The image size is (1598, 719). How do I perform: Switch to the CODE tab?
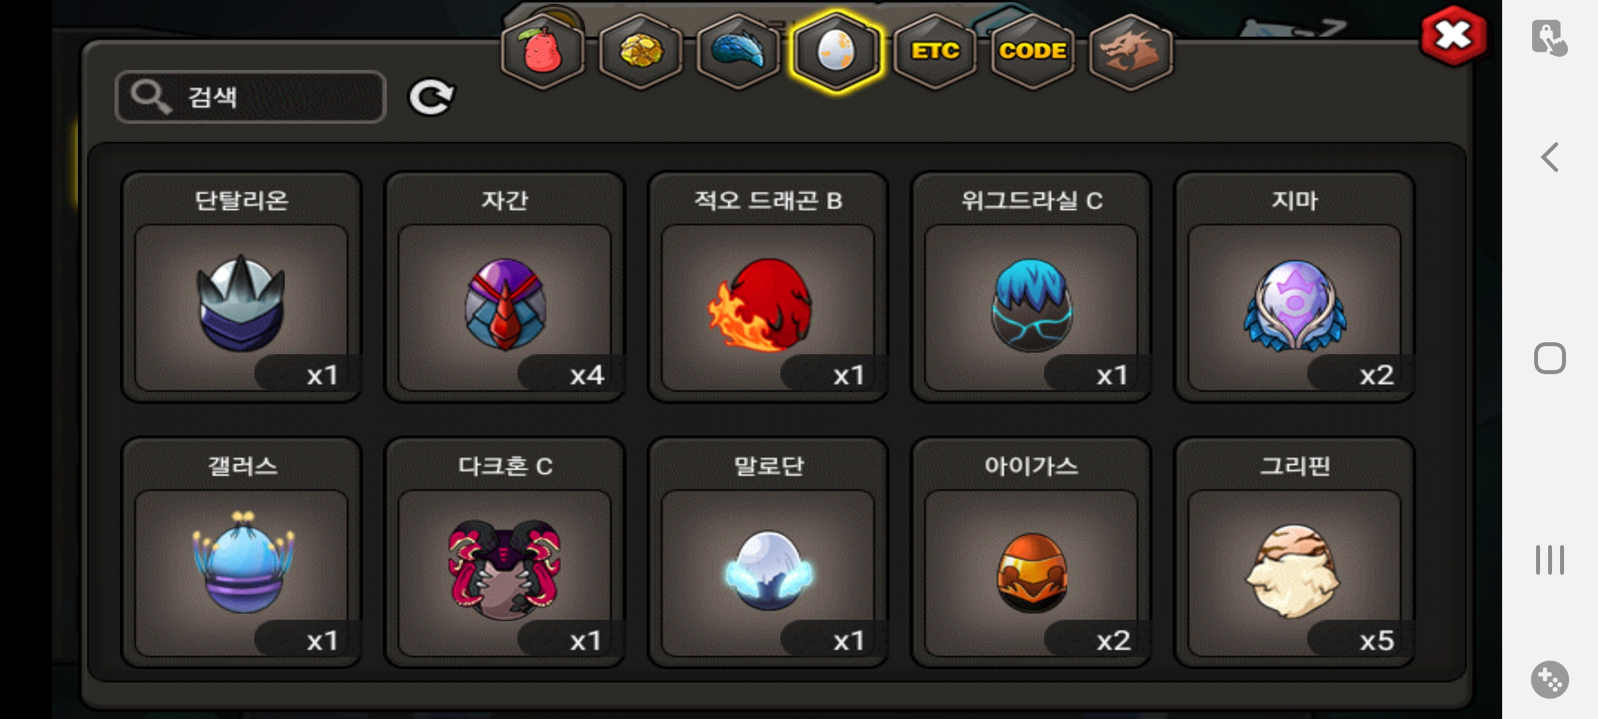tap(1033, 51)
